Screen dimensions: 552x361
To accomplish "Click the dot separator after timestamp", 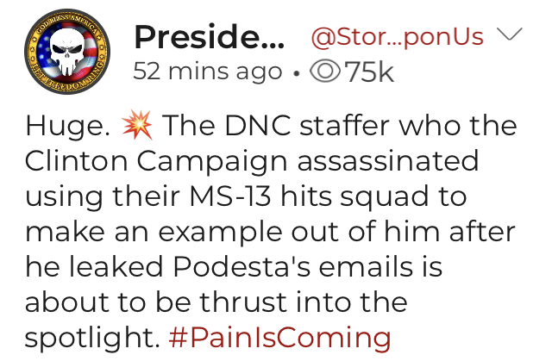I will [297, 73].
